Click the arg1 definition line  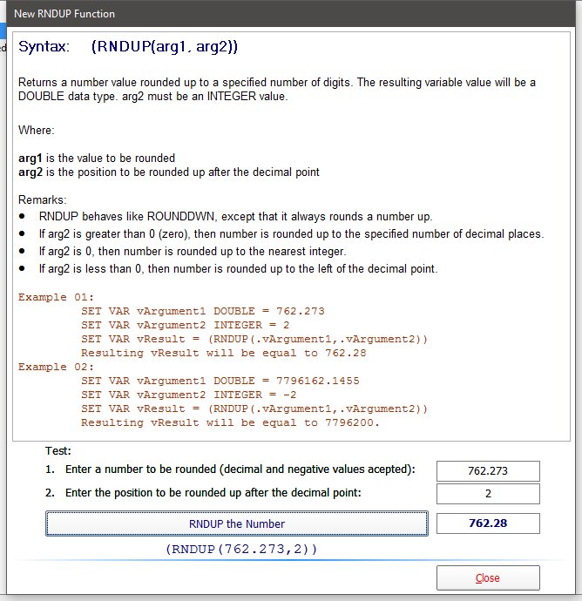(x=97, y=158)
